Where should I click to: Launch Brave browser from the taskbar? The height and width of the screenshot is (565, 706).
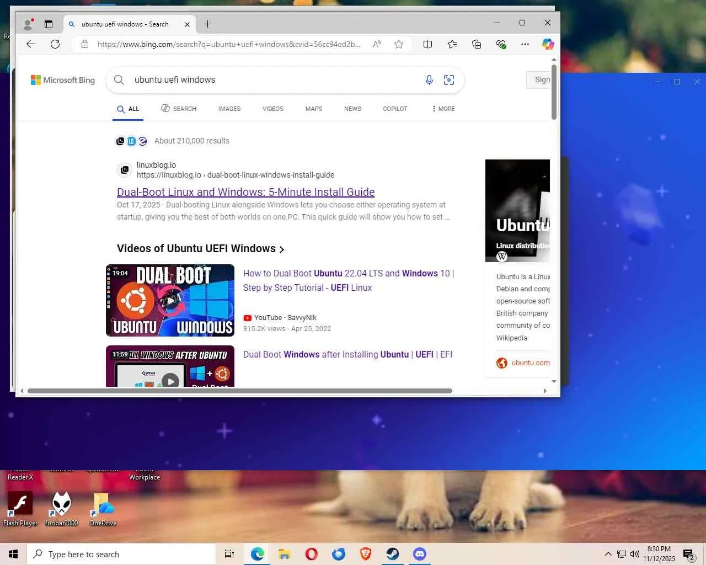pyautogui.click(x=365, y=554)
